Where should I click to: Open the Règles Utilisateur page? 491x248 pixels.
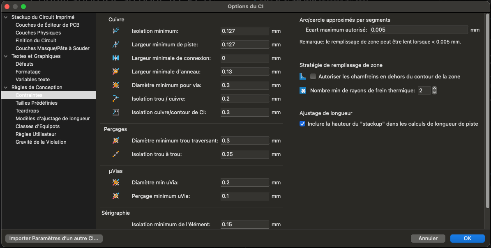(x=36, y=134)
